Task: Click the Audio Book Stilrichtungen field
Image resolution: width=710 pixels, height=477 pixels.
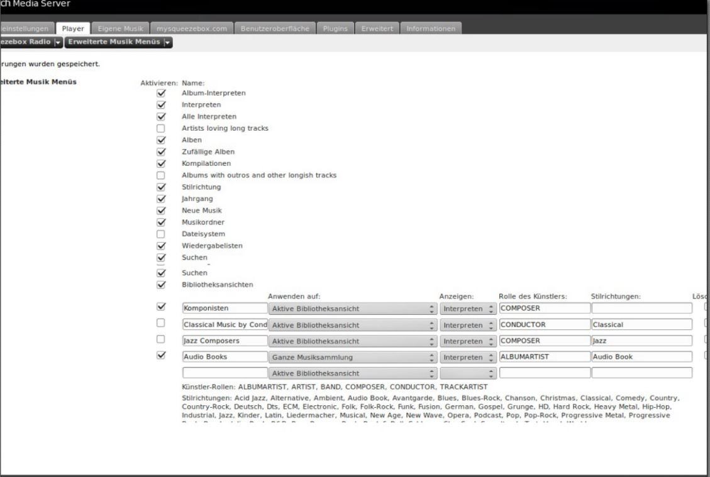Action: (x=641, y=357)
